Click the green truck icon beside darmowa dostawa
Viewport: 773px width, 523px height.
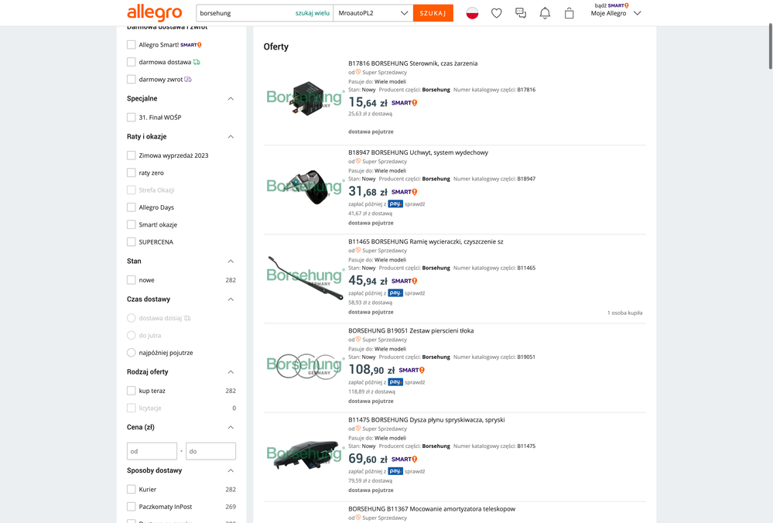(197, 62)
